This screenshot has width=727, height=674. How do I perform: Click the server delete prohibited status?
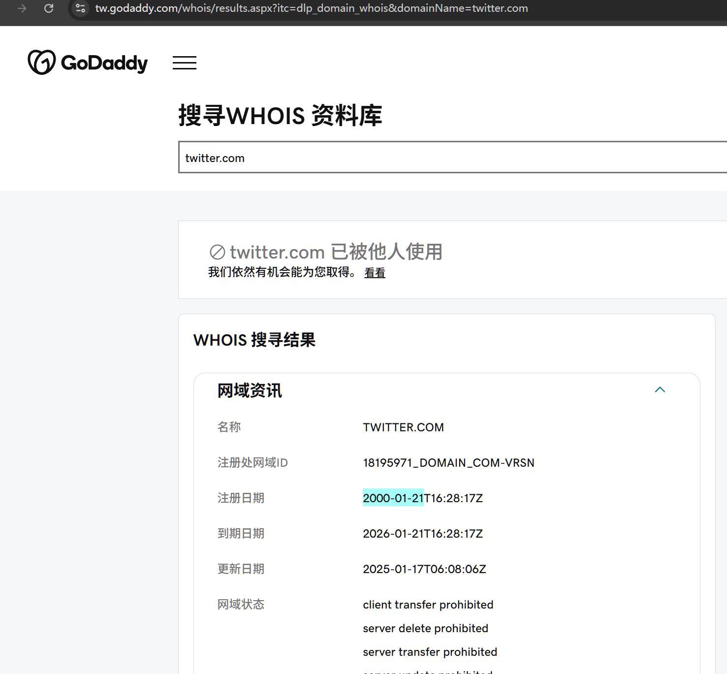click(426, 628)
